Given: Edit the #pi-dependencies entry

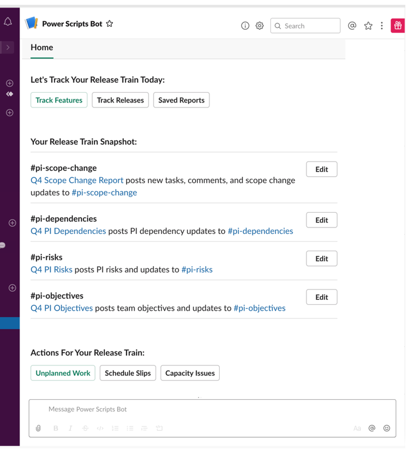Looking at the screenshot, I should pos(322,220).
